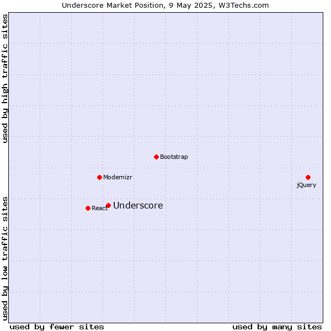The height and width of the screenshot is (331, 331).
Task: Click the "Modernizr" label text
Action: click(118, 177)
